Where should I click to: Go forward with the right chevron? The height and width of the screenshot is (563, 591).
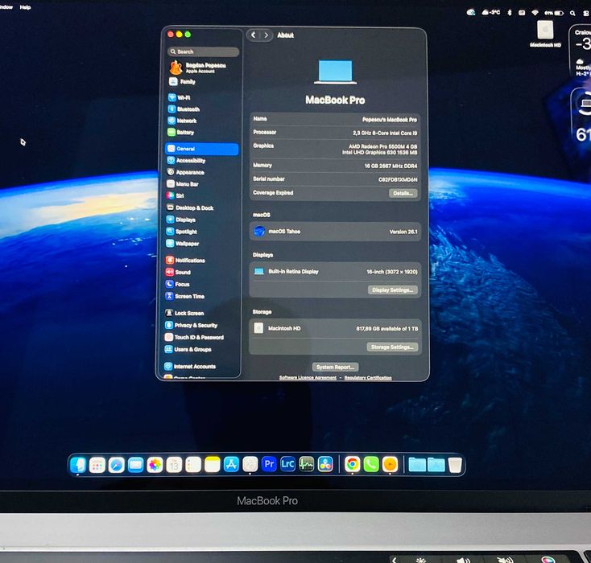click(x=266, y=35)
